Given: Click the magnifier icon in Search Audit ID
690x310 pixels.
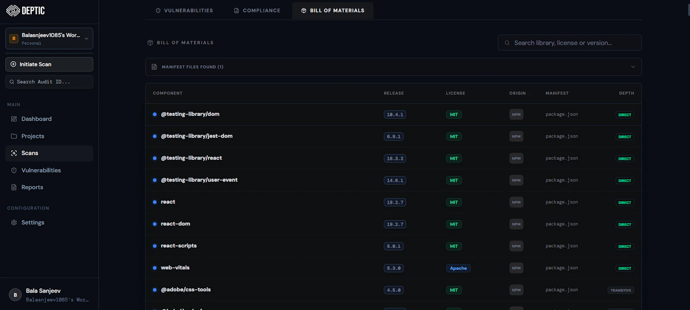Looking at the screenshot, I should (x=12, y=82).
